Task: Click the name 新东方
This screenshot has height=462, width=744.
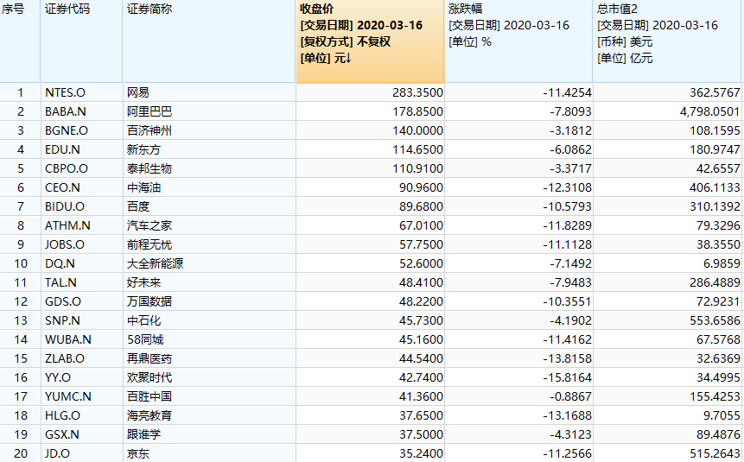Action: [x=143, y=149]
